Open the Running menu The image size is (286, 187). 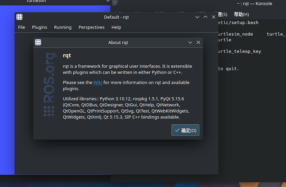point(63,27)
